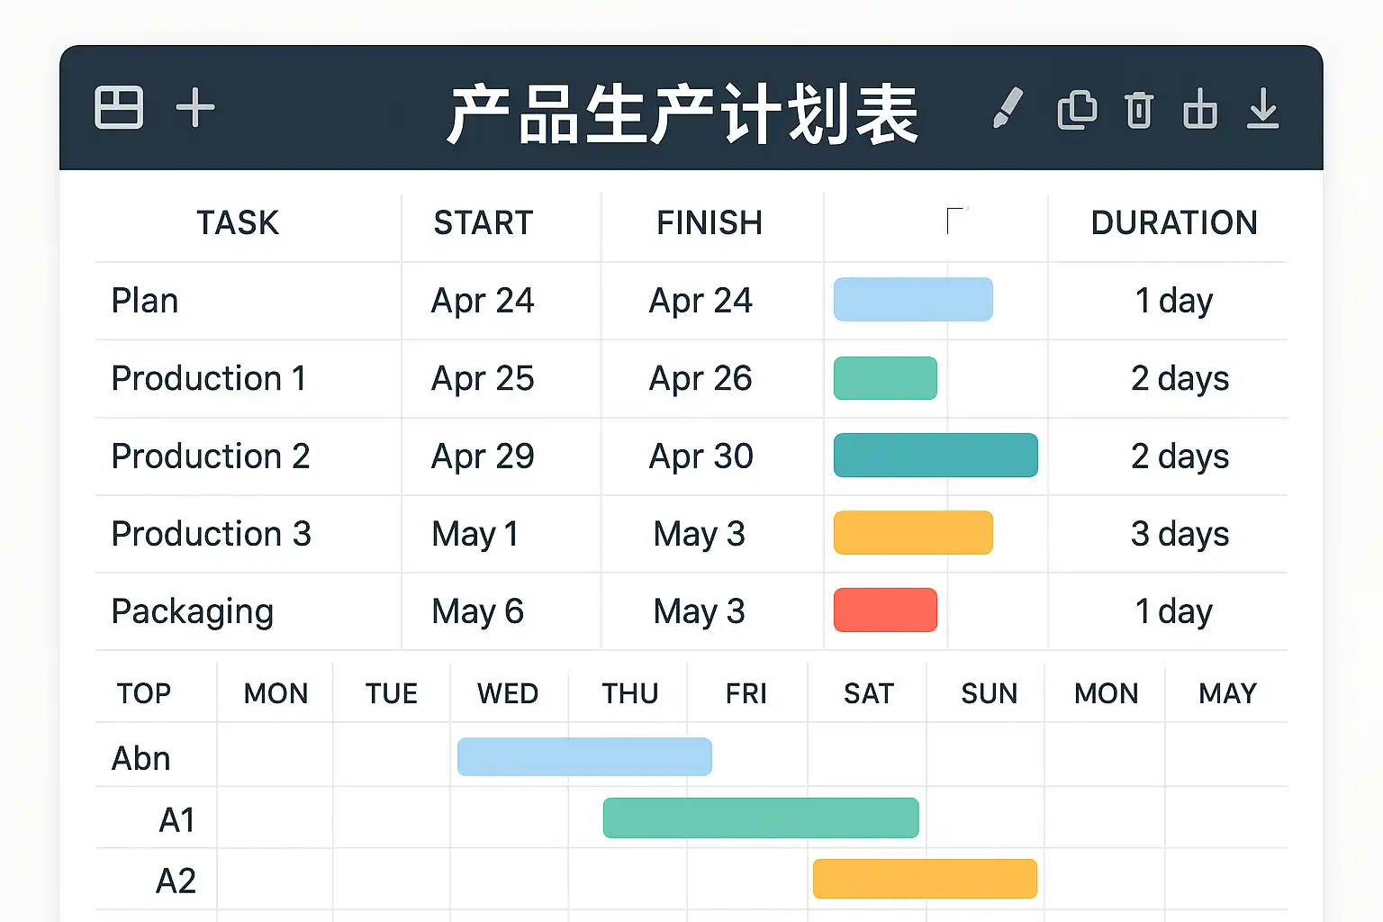This screenshot has height=922, width=1383.
Task: Click the 3 days duration cell
Action: pos(1180,534)
